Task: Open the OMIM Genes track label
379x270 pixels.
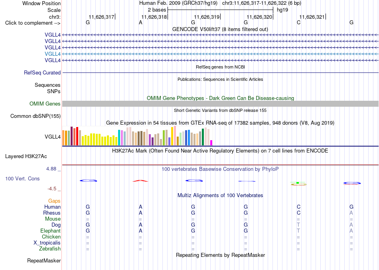Action: coord(45,104)
